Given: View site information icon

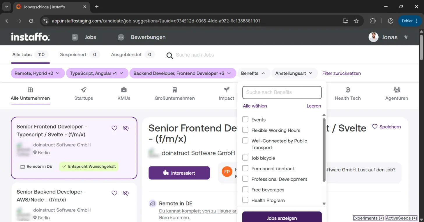Looking at the screenshot, I should pyautogui.click(x=45, y=21).
